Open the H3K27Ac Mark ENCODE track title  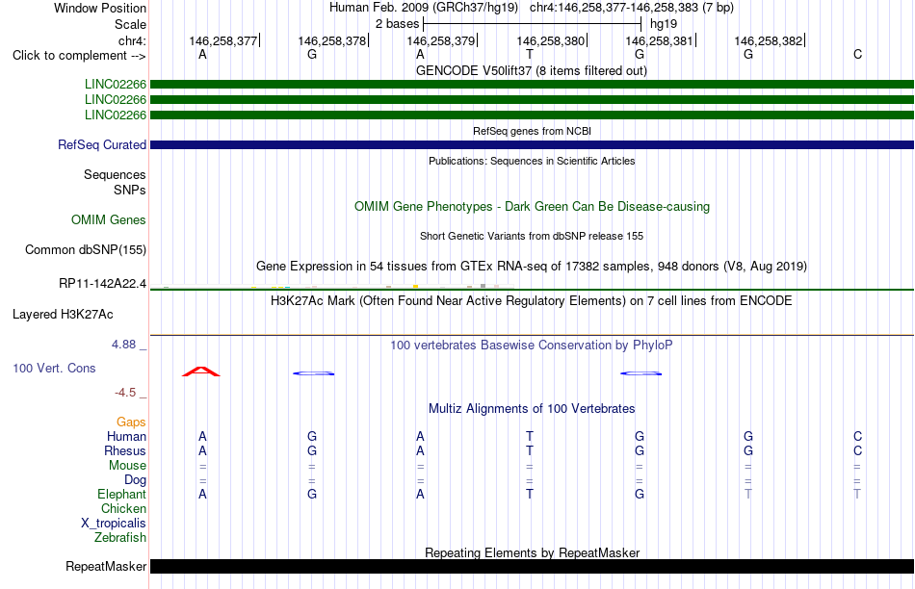pos(532,301)
